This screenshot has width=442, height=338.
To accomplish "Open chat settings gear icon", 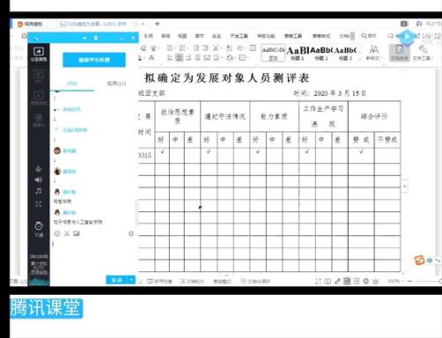I will click(x=131, y=233).
